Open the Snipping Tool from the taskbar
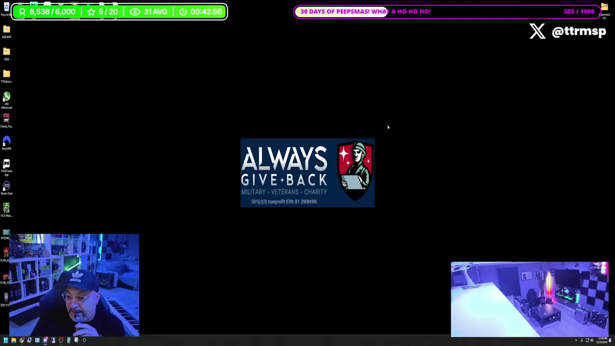This screenshot has width=615, height=346. tap(76, 340)
